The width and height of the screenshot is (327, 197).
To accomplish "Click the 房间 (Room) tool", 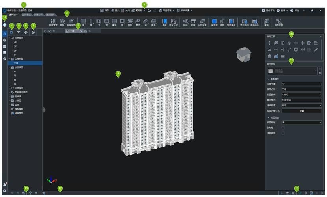I will pos(164,22).
